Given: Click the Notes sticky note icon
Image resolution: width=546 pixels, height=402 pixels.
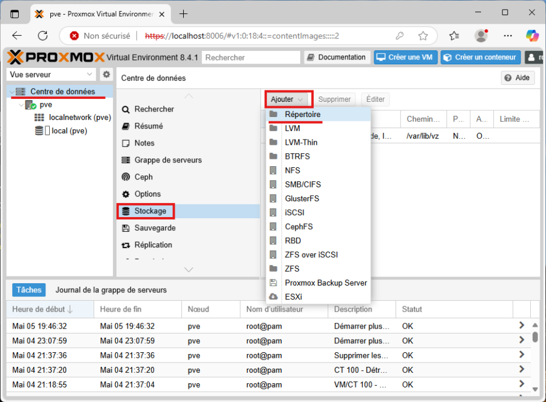Looking at the screenshot, I should pyautogui.click(x=126, y=143).
